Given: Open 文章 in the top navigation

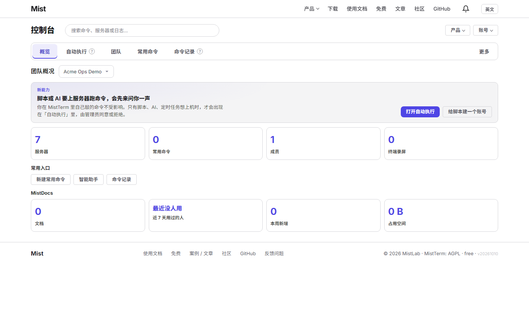Looking at the screenshot, I should click(400, 9).
